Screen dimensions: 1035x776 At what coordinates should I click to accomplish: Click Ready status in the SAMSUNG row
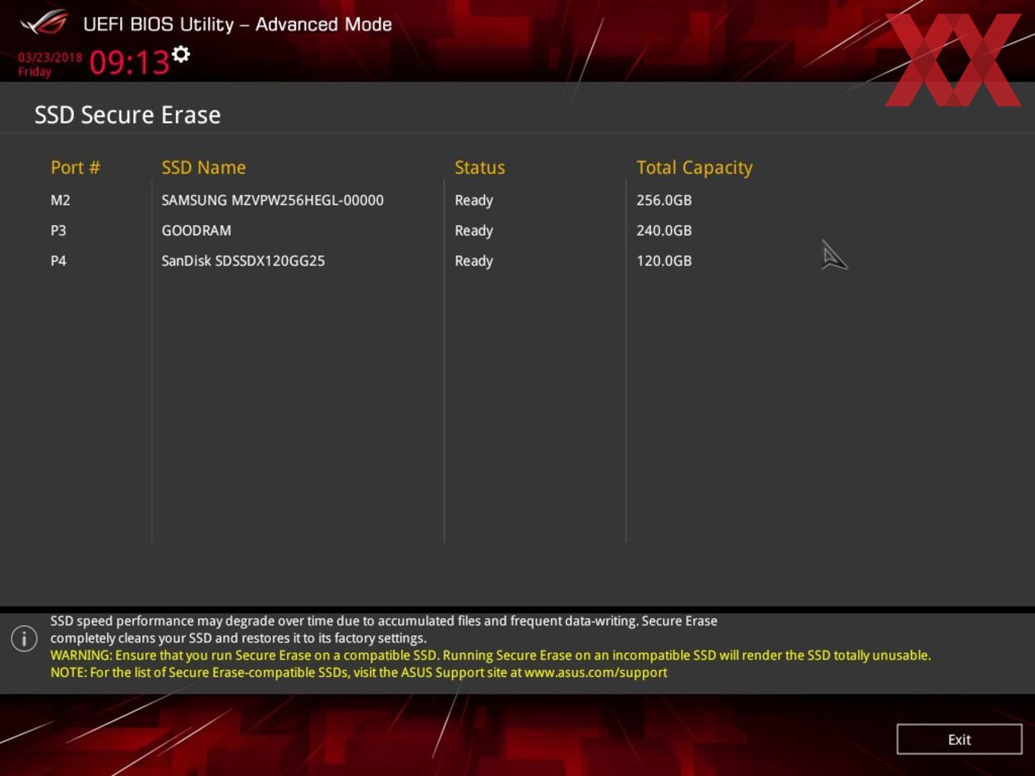pyautogui.click(x=474, y=201)
